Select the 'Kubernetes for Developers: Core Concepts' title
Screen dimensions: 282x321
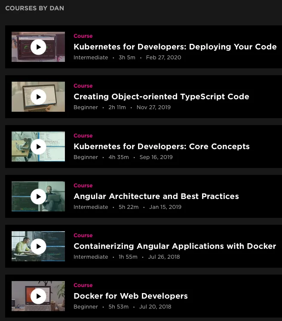click(x=161, y=147)
